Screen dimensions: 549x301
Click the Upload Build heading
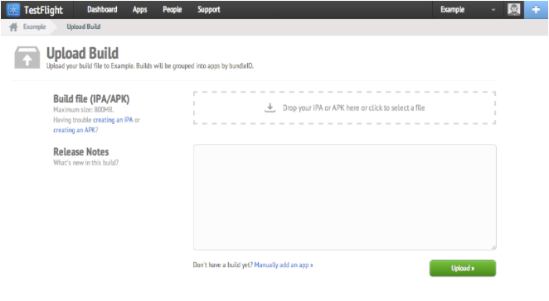click(x=83, y=54)
